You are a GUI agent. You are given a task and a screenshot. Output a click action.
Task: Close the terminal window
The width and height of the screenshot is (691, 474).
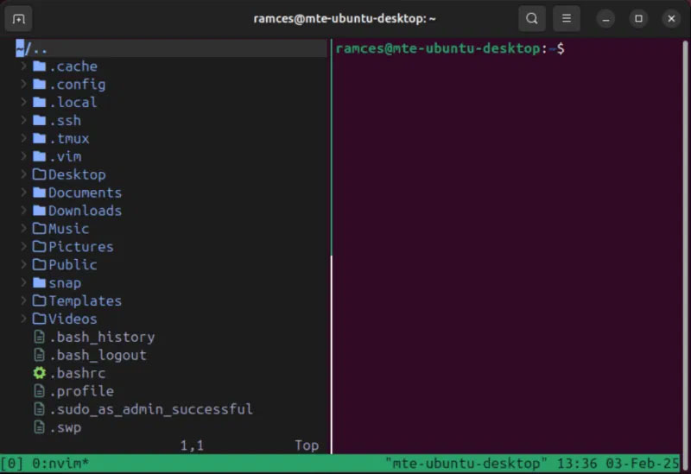point(671,18)
